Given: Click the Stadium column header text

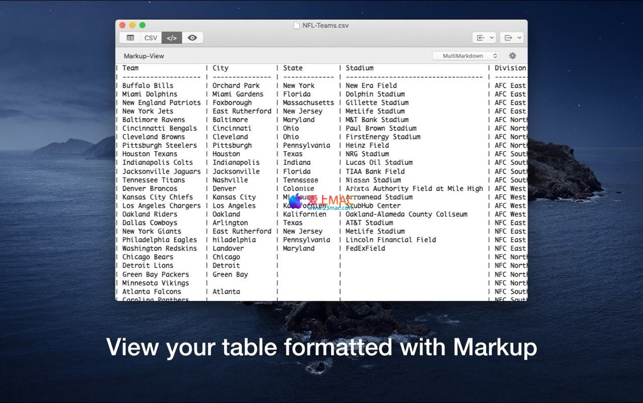Looking at the screenshot, I should [360, 68].
